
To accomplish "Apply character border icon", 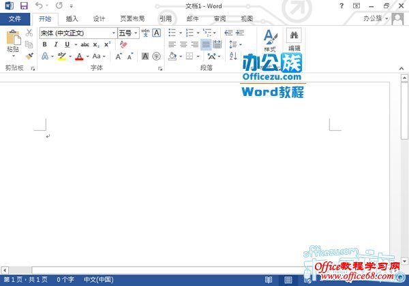I will 157,33.
